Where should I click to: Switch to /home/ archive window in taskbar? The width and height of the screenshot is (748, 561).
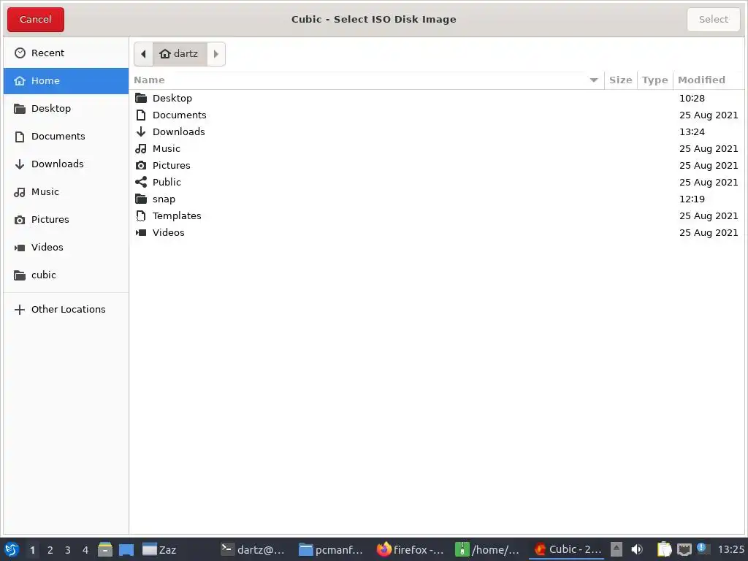coord(487,549)
